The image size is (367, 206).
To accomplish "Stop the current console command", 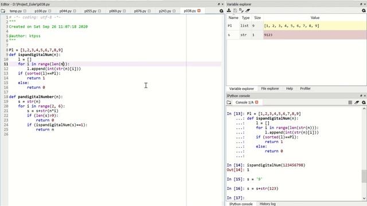I will coord(350,102).
